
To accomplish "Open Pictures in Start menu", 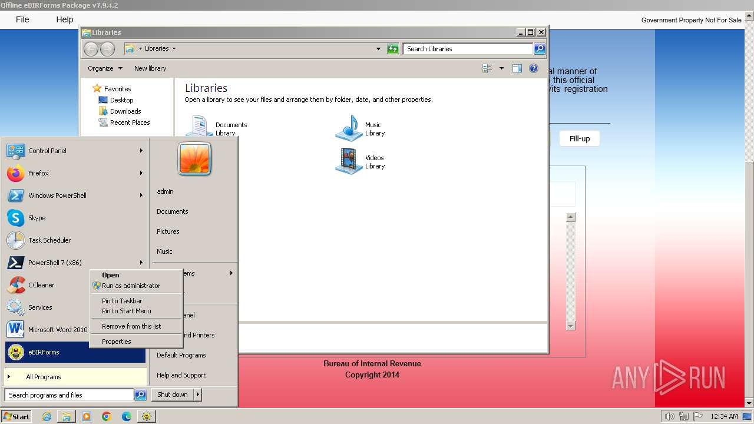I will coord(168,231).
